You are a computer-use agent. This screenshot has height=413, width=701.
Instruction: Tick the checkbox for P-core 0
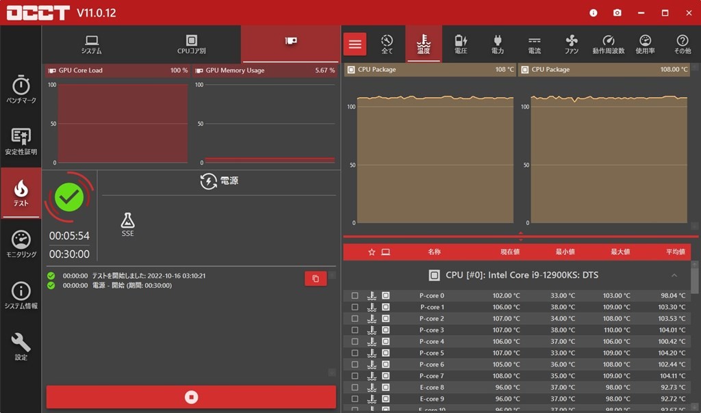pos(355,296)
